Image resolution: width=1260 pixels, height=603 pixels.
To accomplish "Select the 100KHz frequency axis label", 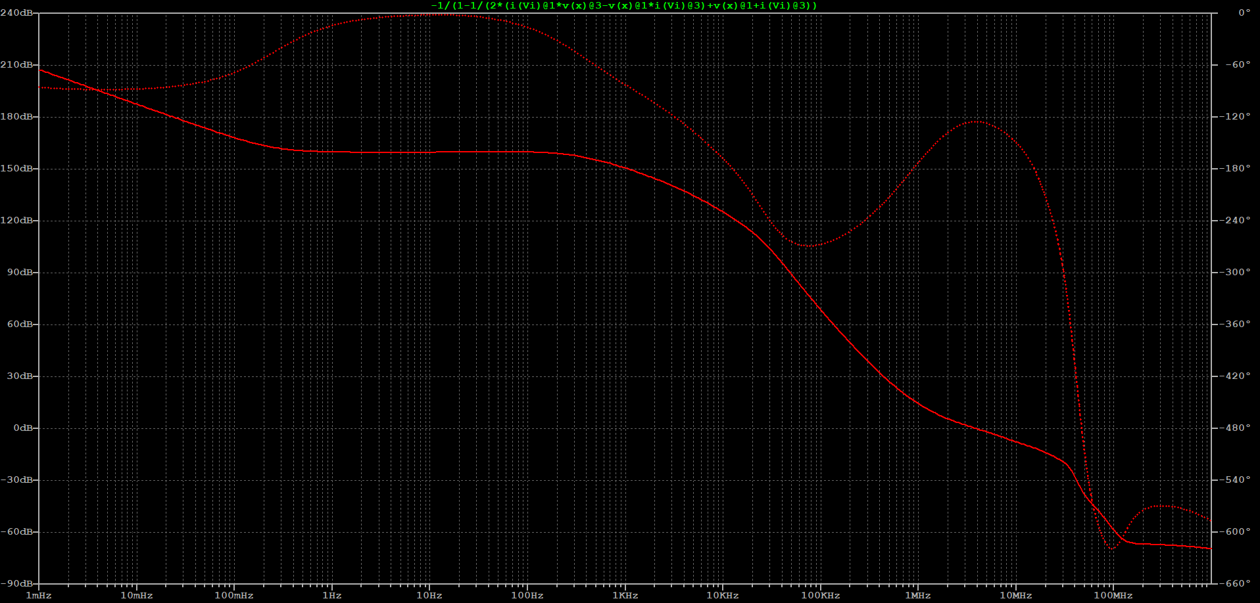I will [821, 595].
